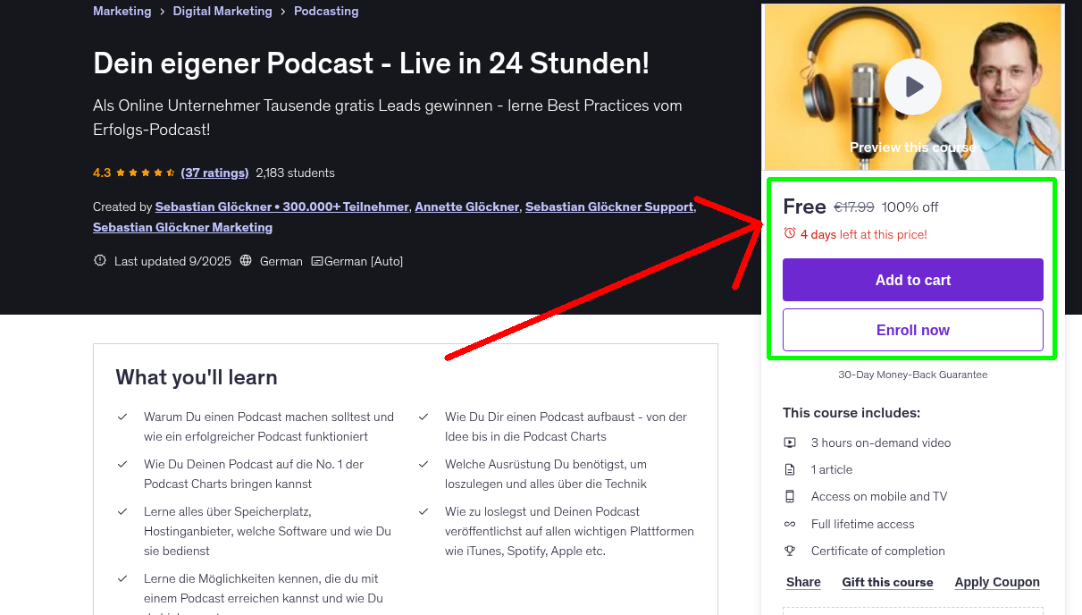Click the German [Auto] captions icon
1082x615 pixels.
(x=316, y=261)
